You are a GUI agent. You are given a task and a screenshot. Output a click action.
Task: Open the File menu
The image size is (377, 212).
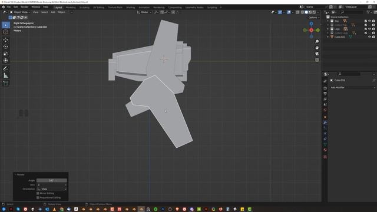(x=9, y=7)
